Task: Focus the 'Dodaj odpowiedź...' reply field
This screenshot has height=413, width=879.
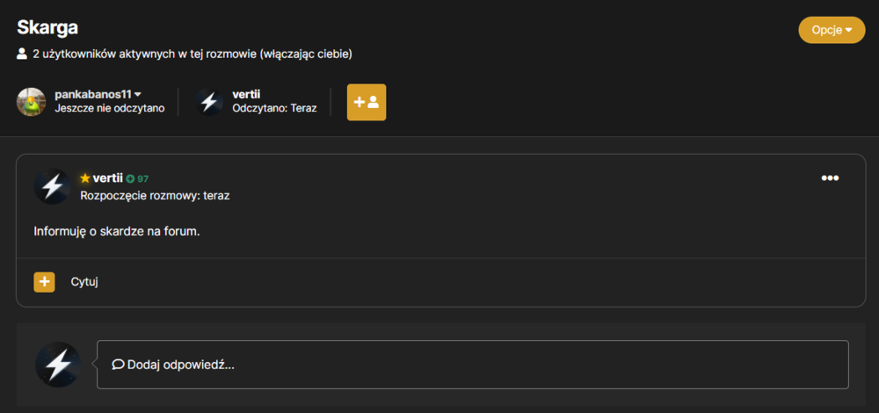Action: tap(473, 365)
